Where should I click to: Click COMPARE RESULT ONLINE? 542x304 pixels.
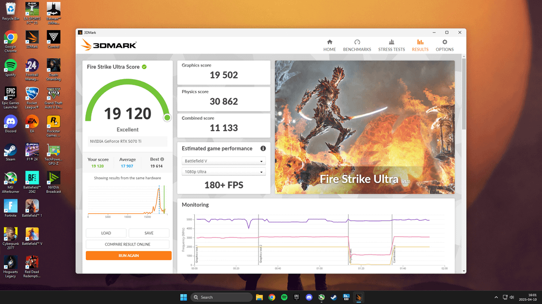coord(127,244)
